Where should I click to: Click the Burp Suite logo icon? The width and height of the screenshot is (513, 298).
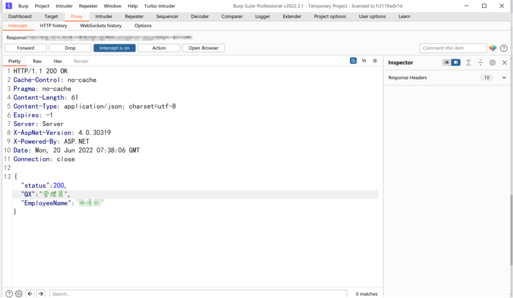click(9, 6)
